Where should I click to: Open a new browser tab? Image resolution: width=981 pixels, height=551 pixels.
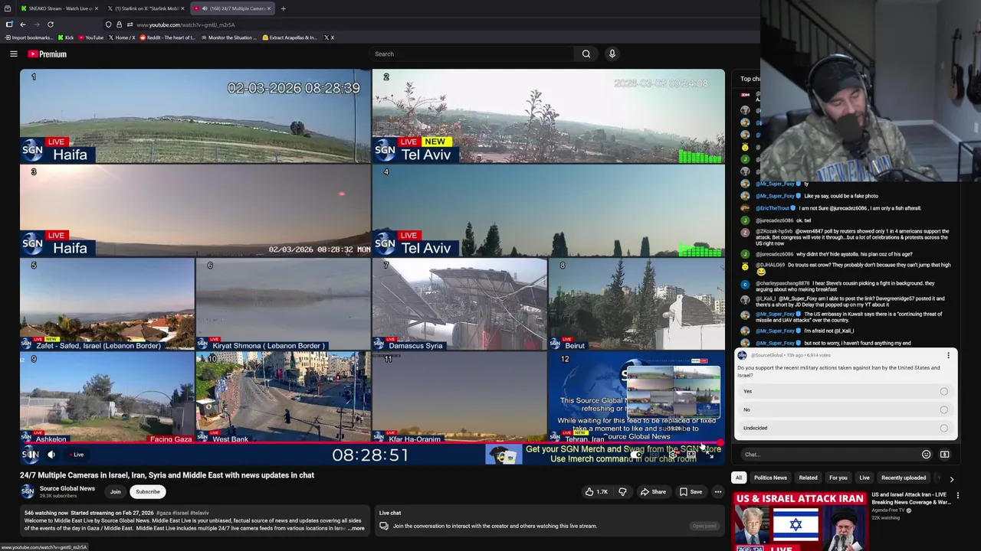click(x=283, y=8)
